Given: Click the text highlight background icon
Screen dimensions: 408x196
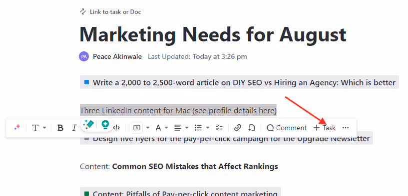Looking at the screenshot, I should 137,128.
